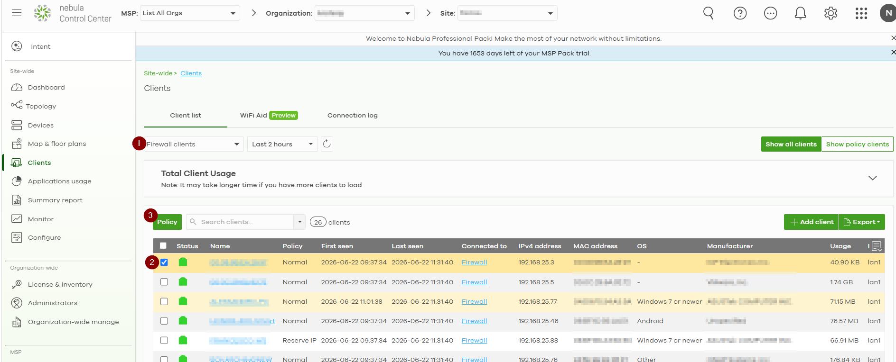Screen dimensions: 896x362
Task: Click the 1.74 GB usage value
Action: (x=841, y=282)
